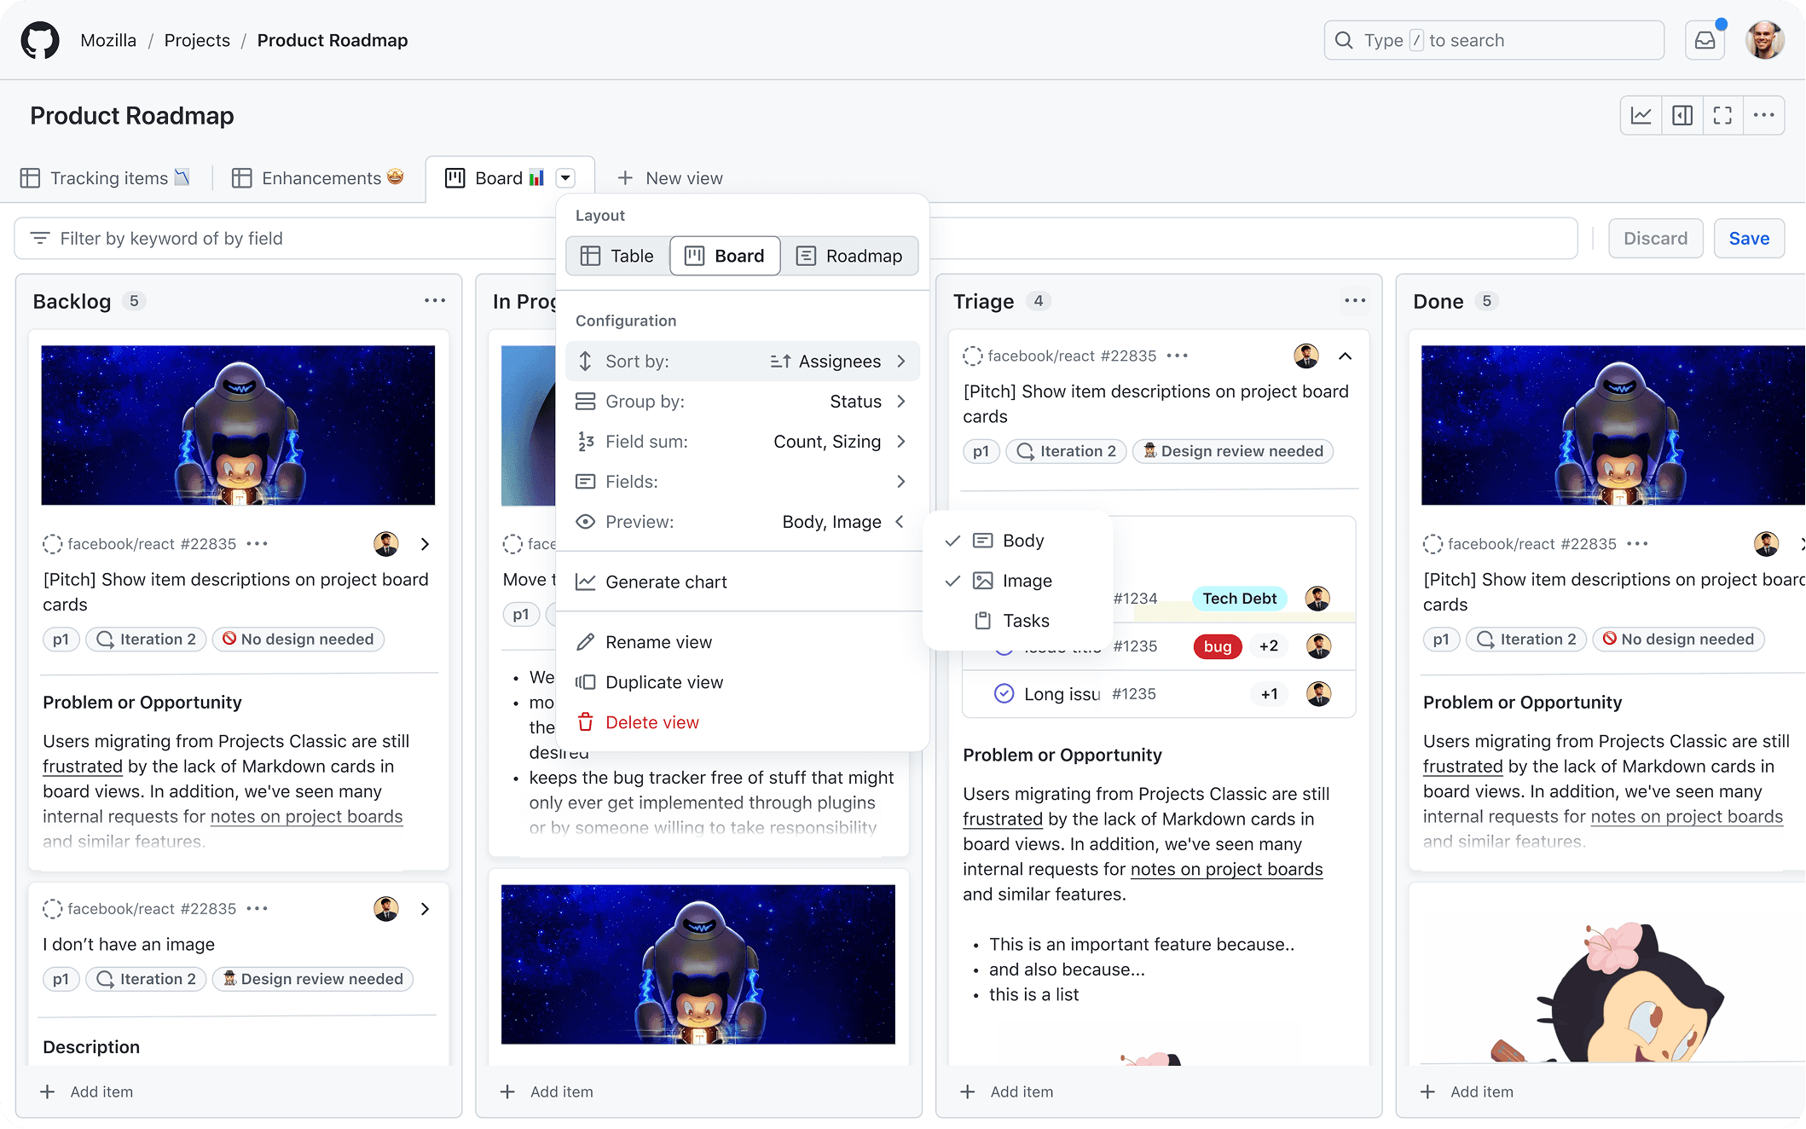Screen dimensions: 1806x1129
Task: Switch to Tracking items tab
Action: pos(106,178)
